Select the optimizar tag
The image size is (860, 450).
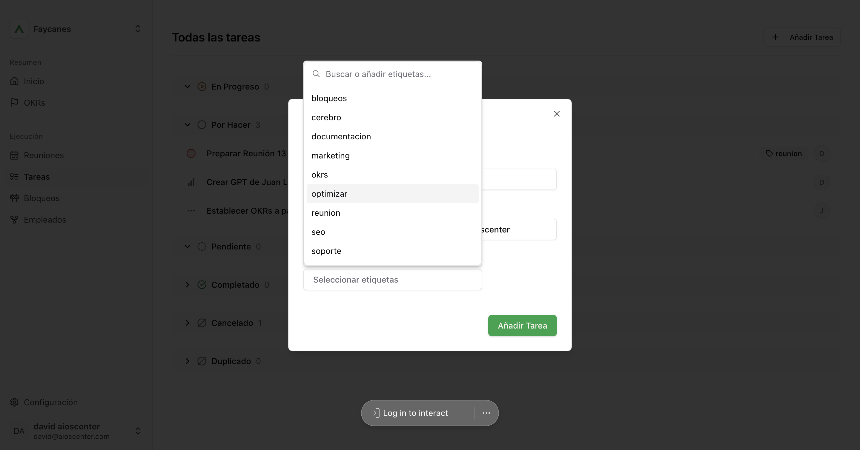click(x=393, y=194)
